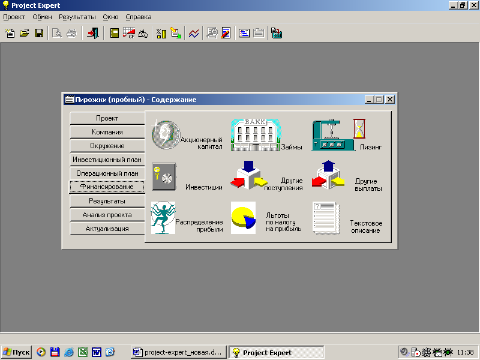The width and height of the screenshot is (480, 360).
Task: Click the Пуск start button
Action: pos(17,352)
